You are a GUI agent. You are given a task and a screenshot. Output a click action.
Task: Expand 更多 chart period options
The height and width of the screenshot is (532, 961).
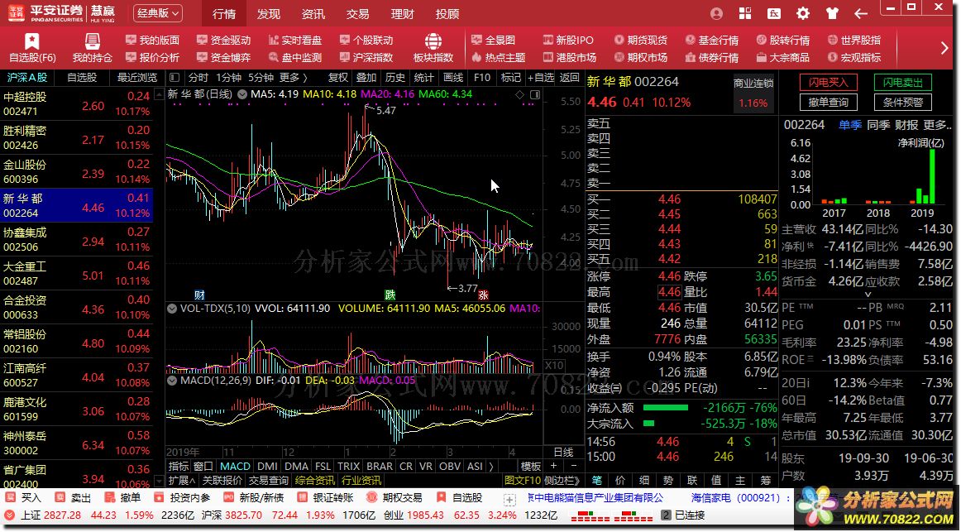293,77
